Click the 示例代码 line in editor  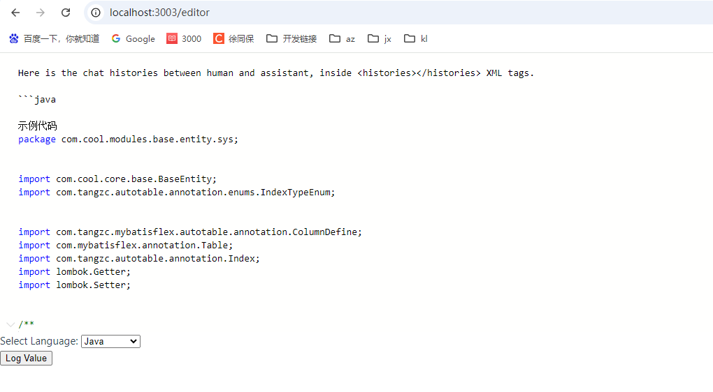37,126
